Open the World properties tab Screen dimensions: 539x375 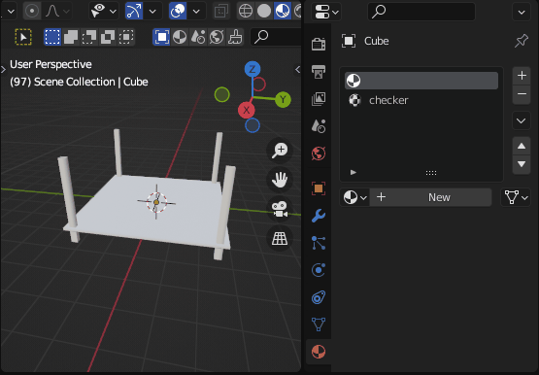319,153
